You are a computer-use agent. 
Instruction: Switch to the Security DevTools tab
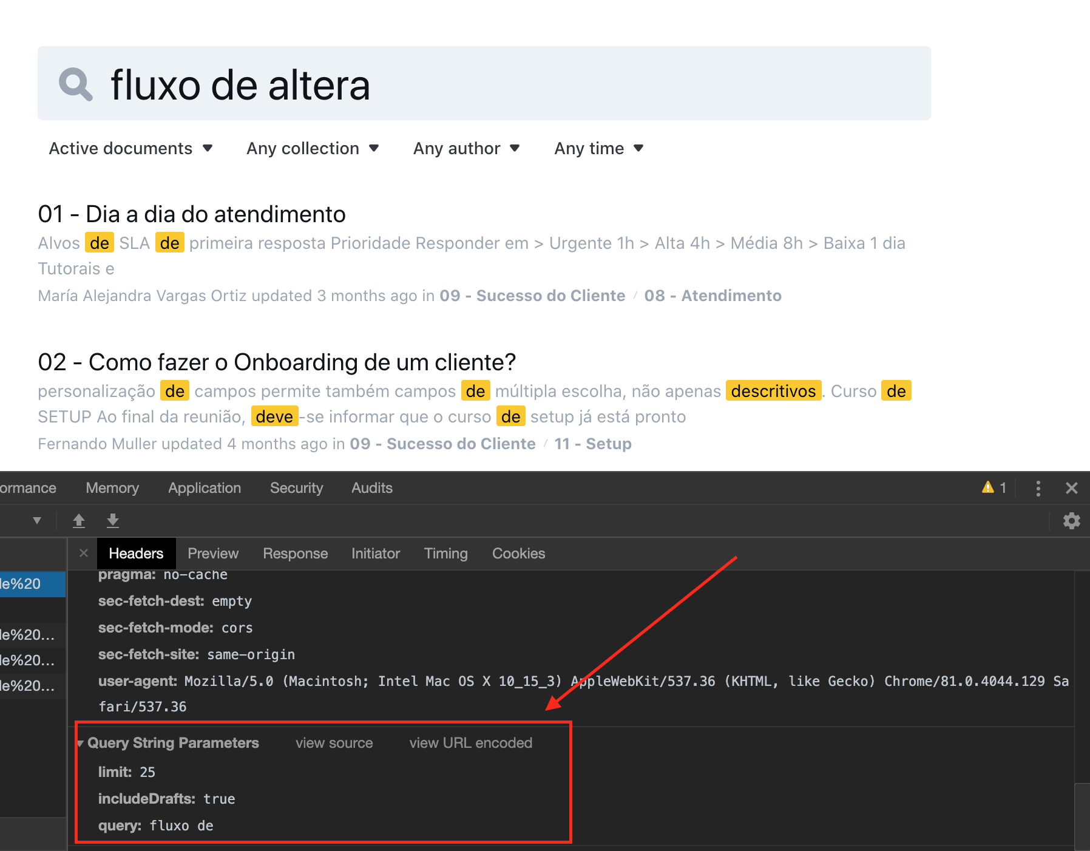point(296,488)
